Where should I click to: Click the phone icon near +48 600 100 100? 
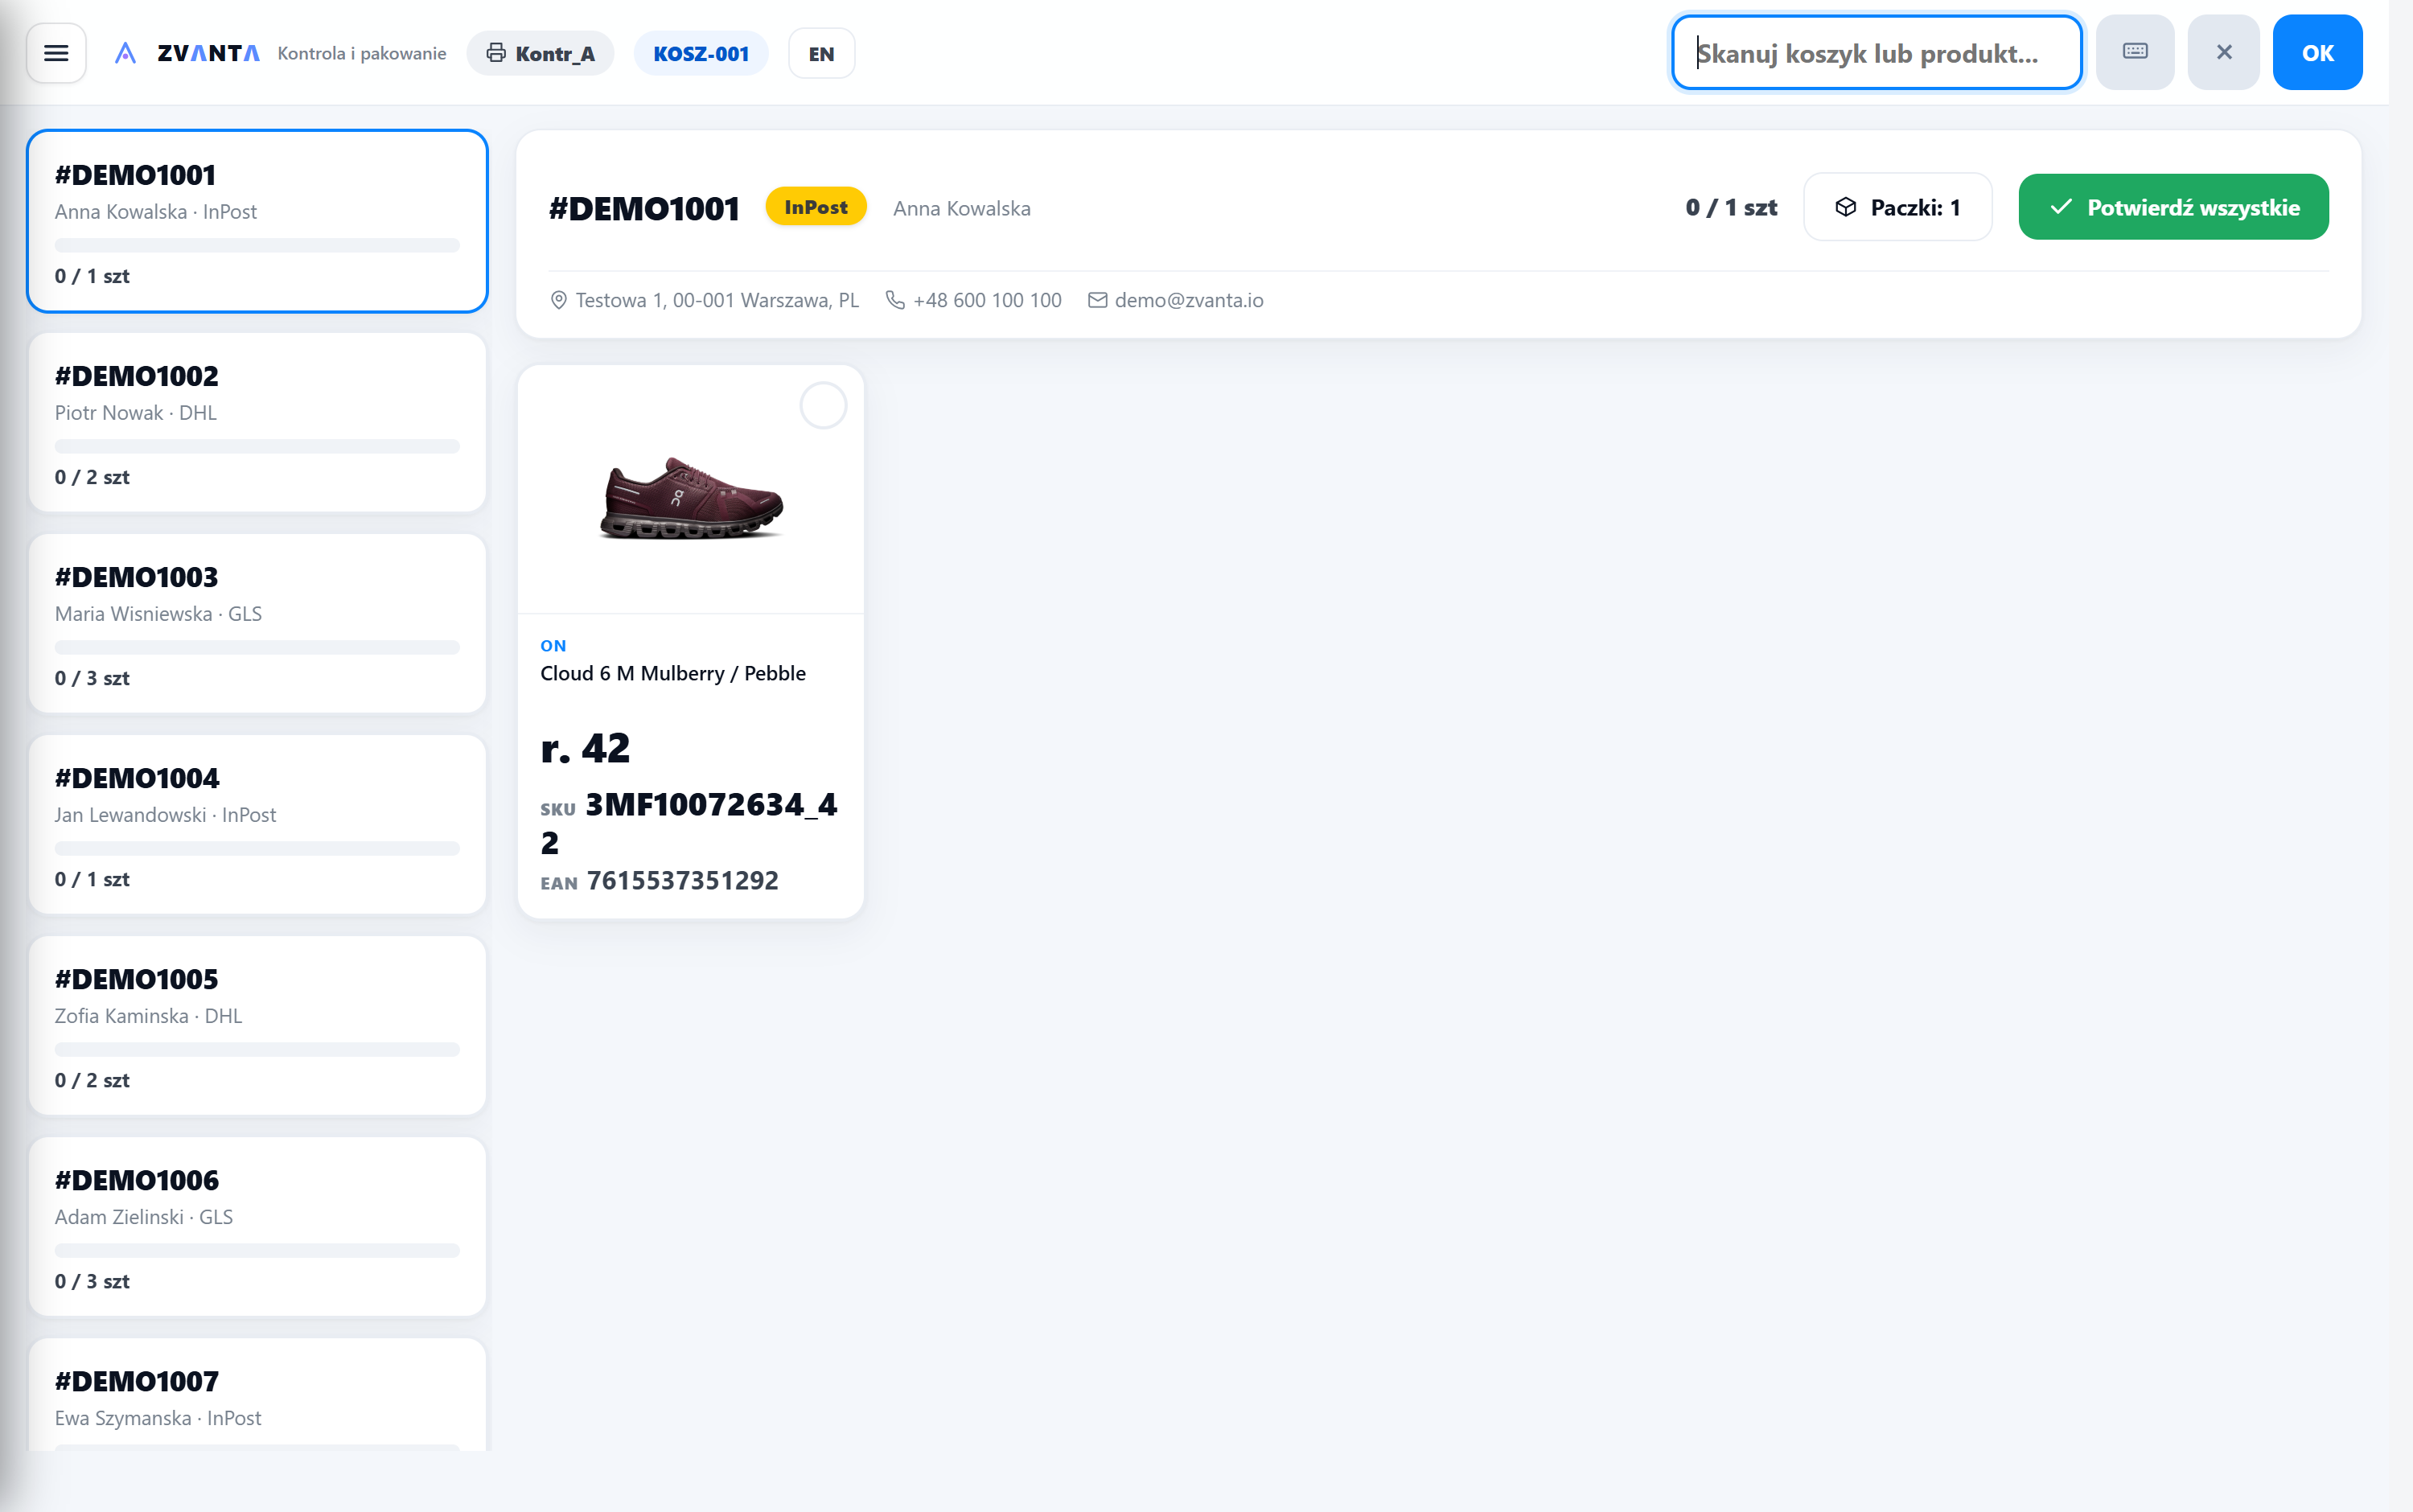[x=895, y=300]
